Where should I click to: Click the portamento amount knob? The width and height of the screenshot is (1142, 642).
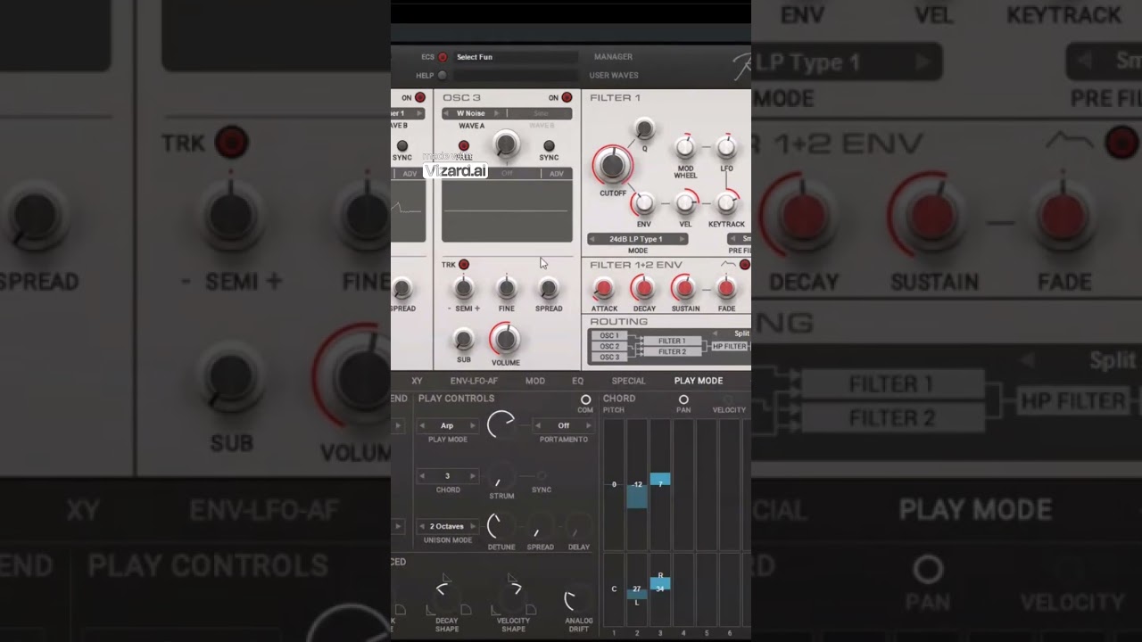pyautogui.click(x=501, y=424)
